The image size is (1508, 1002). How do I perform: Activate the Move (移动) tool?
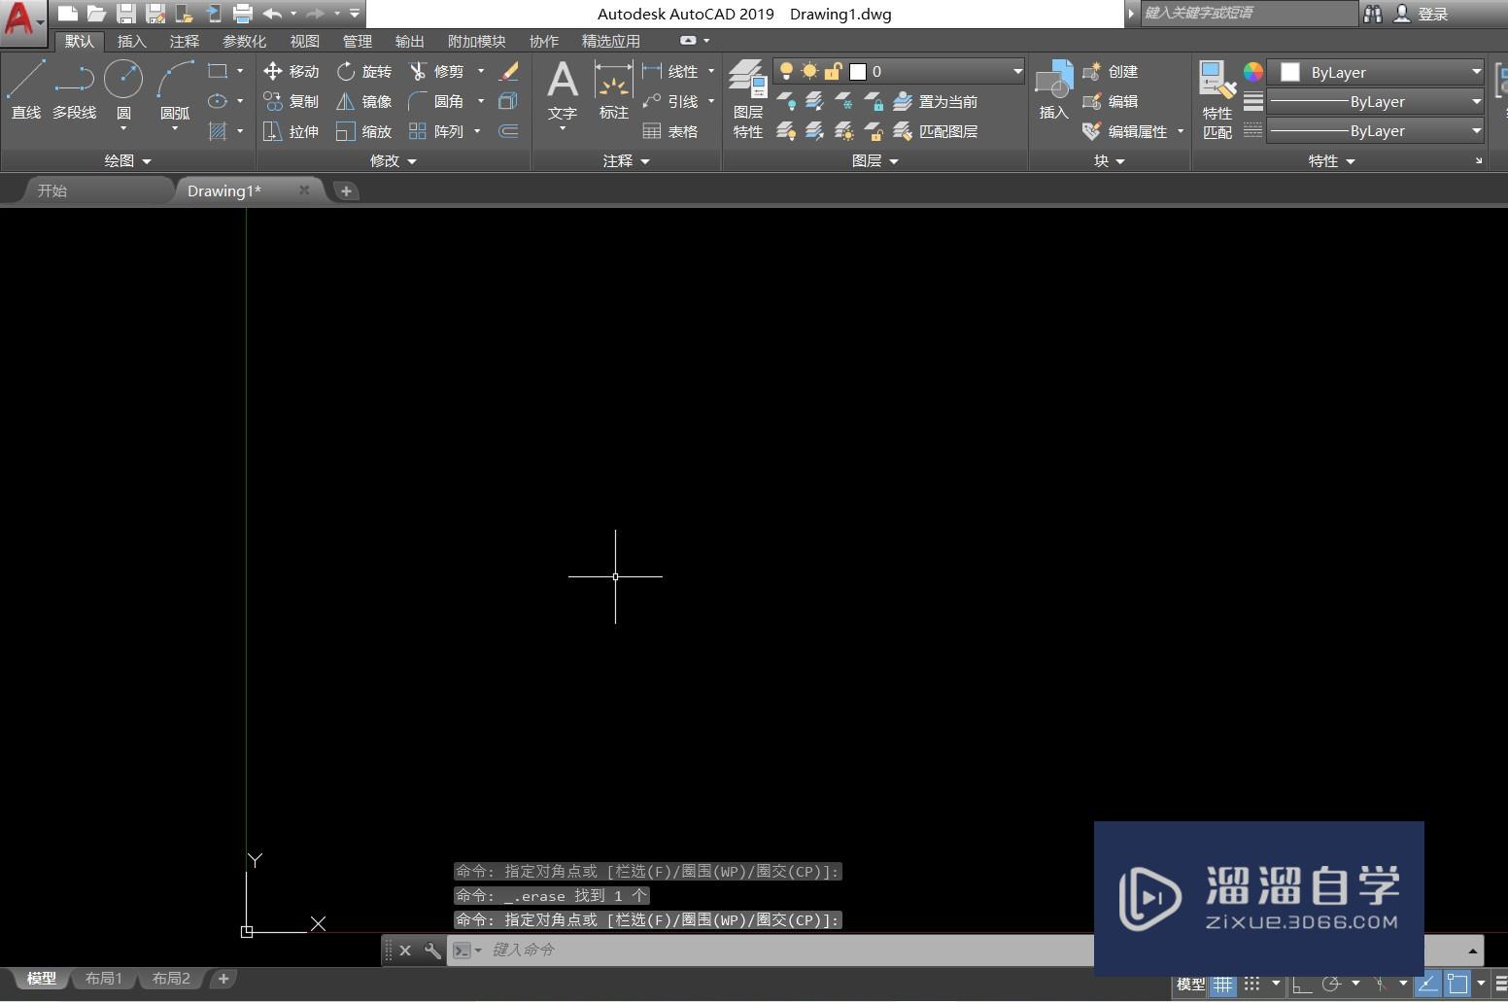291,71
